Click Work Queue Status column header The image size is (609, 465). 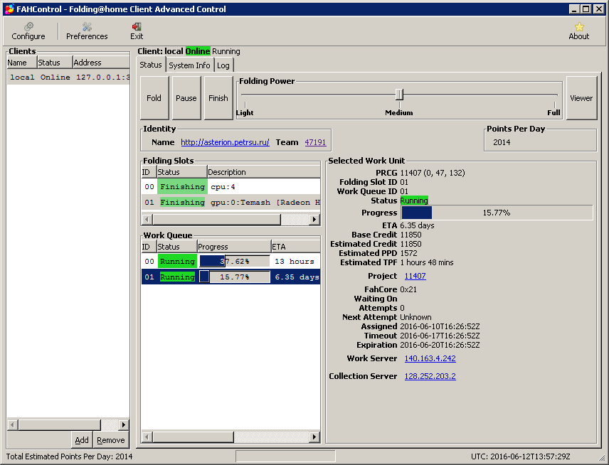pos(177,247)
